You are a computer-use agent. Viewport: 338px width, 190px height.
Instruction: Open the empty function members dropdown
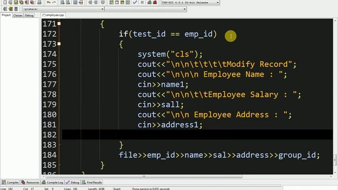point(146,9)
